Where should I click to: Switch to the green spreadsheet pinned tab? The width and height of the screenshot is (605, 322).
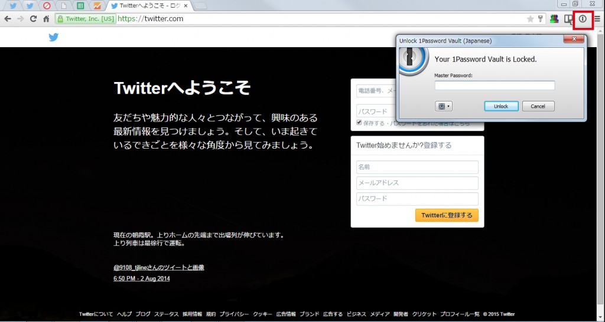point(80,6)
